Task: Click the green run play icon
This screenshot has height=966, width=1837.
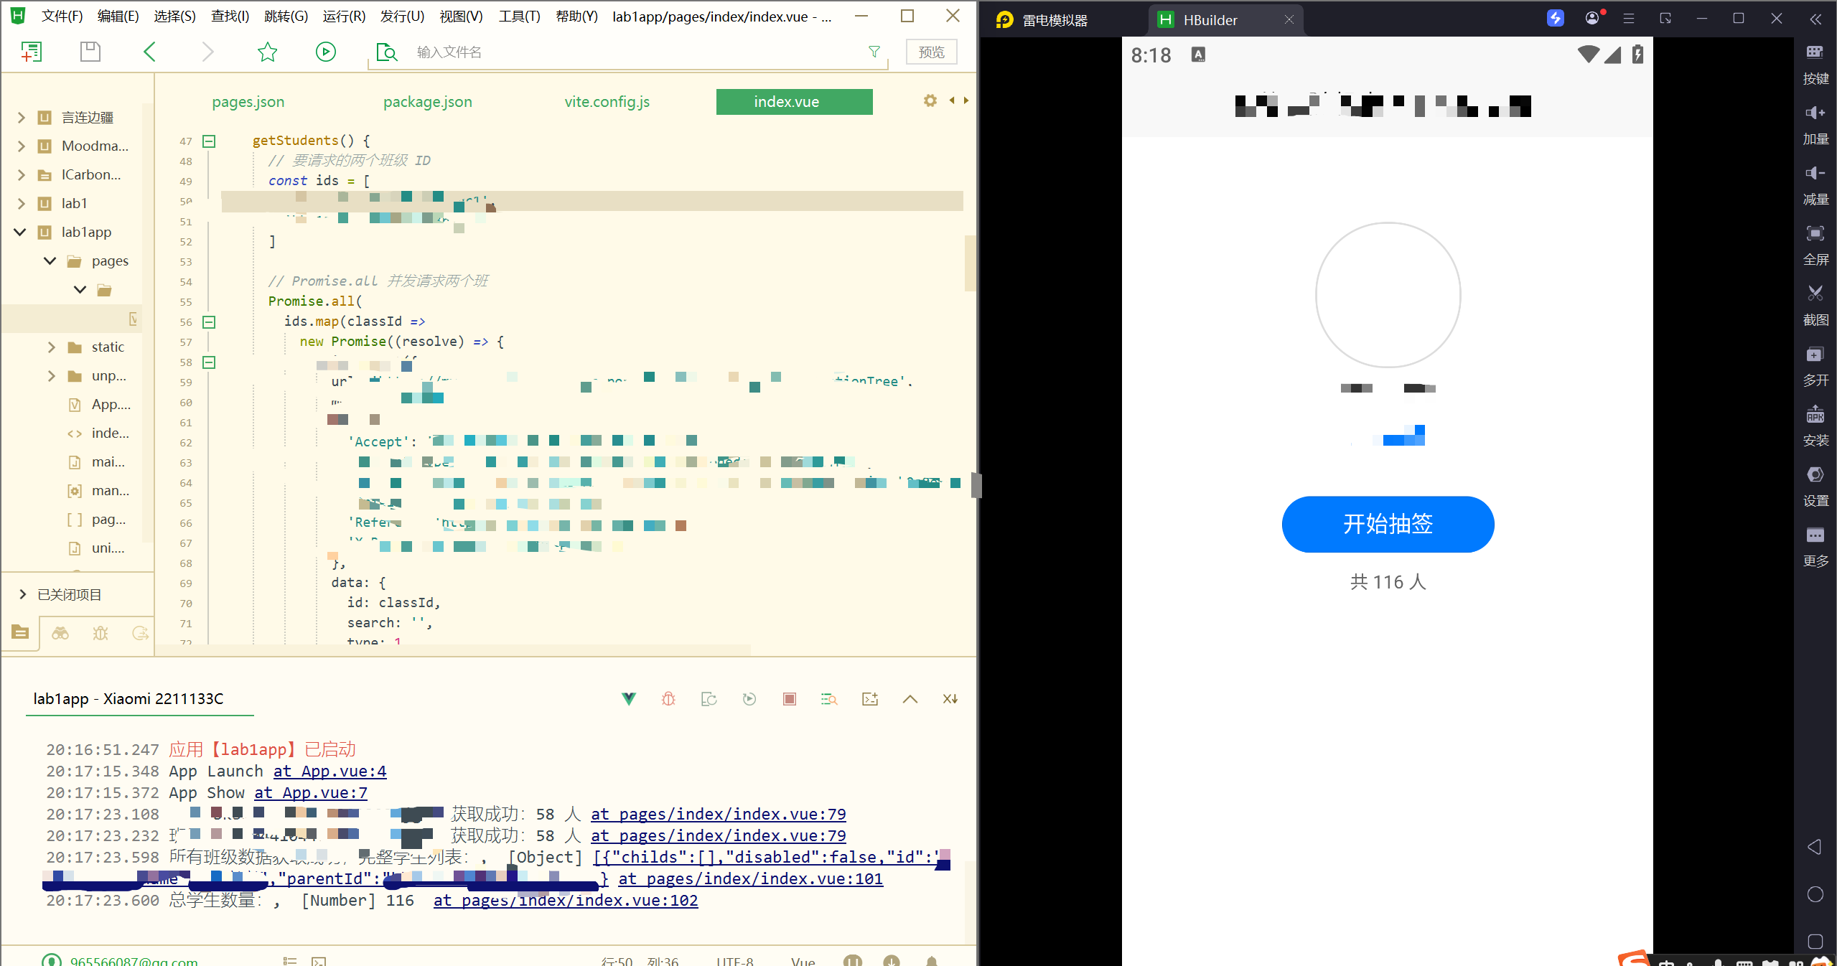Action: 325,52
